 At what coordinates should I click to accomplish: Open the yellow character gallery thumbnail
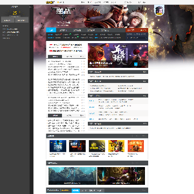point(116,146)
